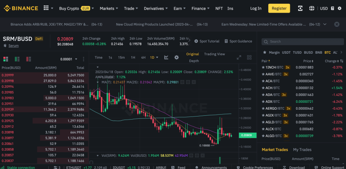Viewport: 346px width, 169px height.
Task: Open MA indicator settings icon
Action: pos(188,82)
